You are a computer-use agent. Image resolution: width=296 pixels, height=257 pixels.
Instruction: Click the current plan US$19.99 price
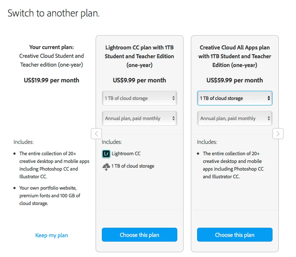pyautogui.click(x=51, y=80)
